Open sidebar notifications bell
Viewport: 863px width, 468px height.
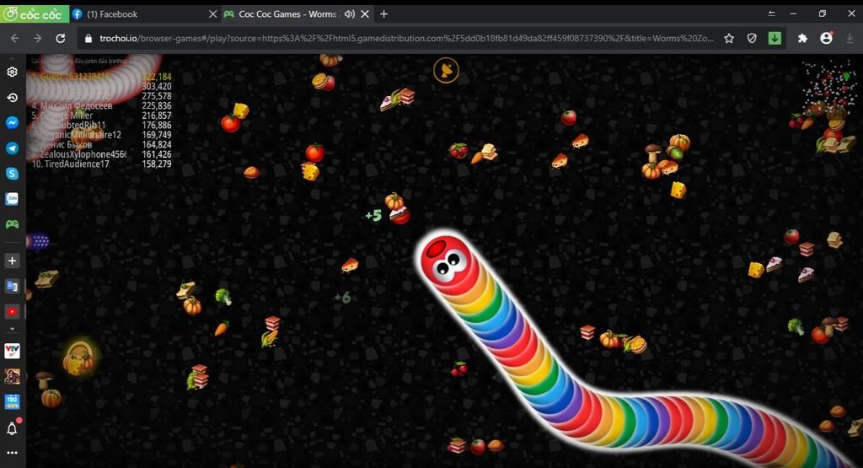pyautogui.click(x=12, y=428)
